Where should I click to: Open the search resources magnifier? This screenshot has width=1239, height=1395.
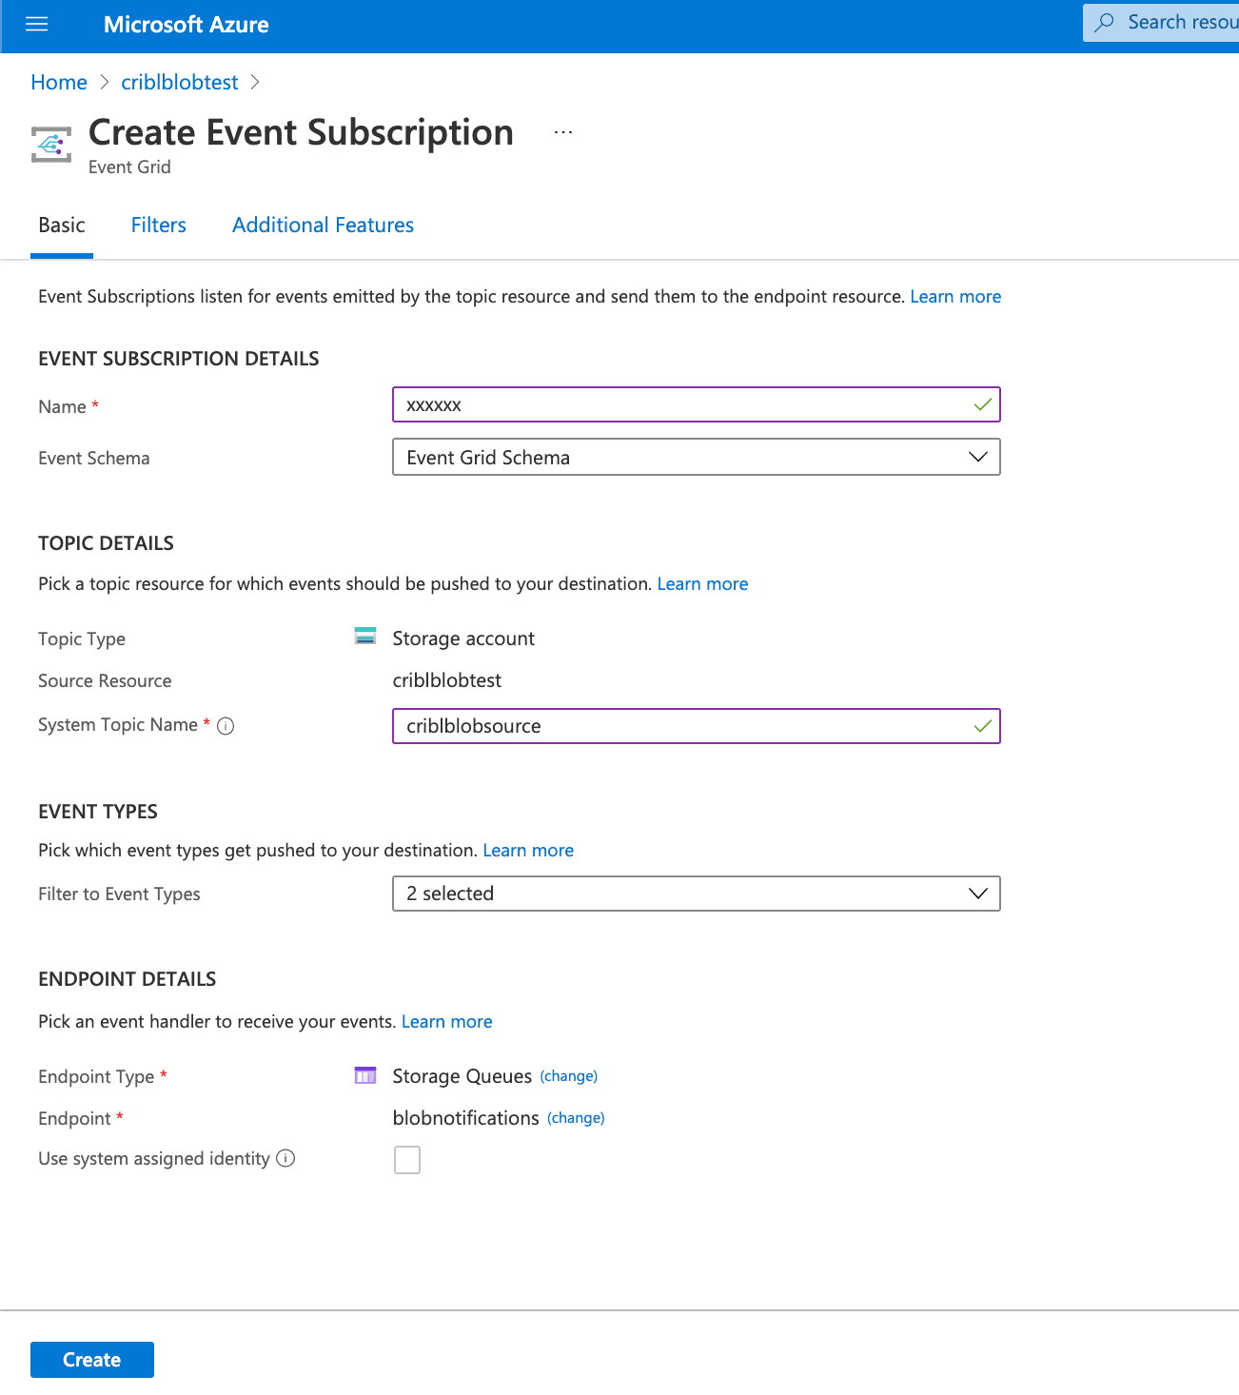point(1104,21)
